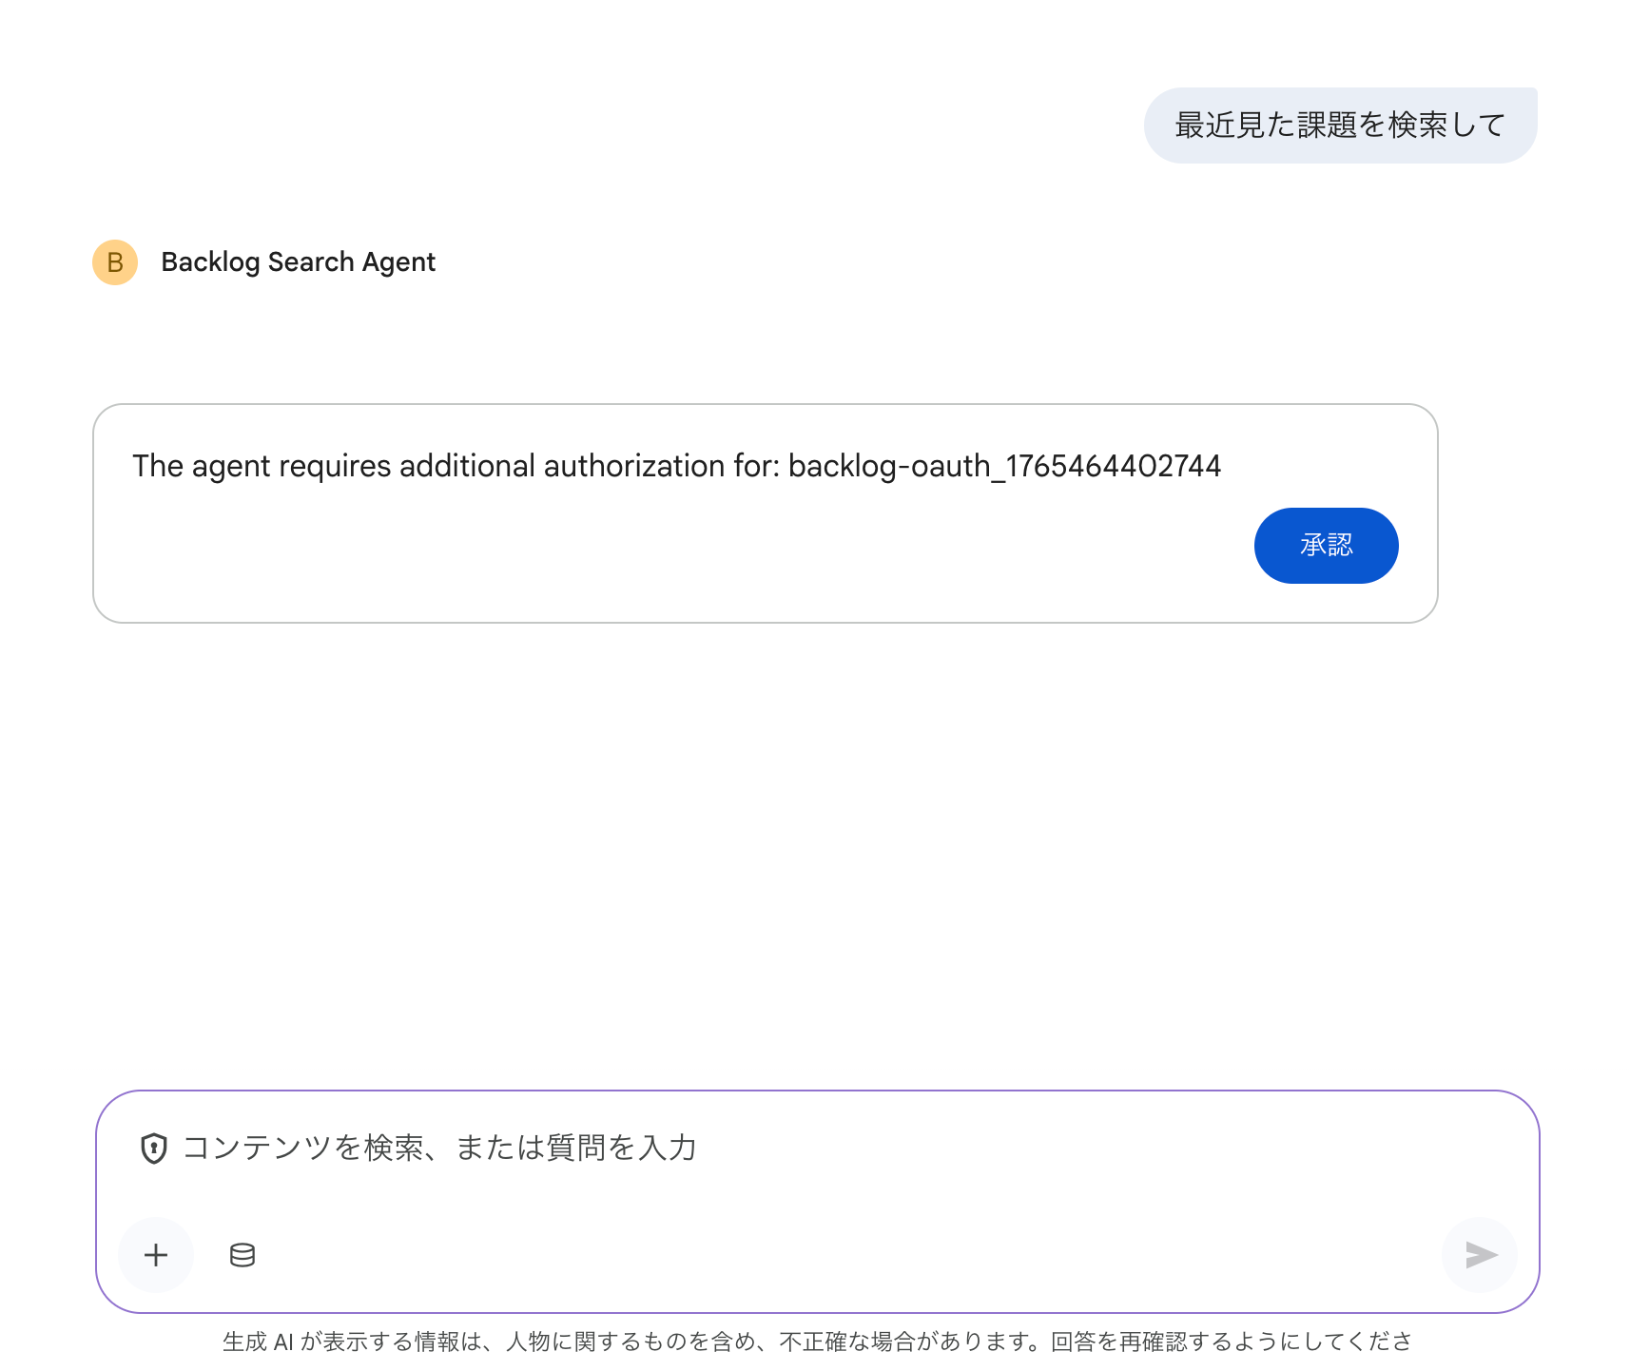Submit the prompt with the send arrow
This screenshot has width=1630, height=1371.
[1480, 1255]
